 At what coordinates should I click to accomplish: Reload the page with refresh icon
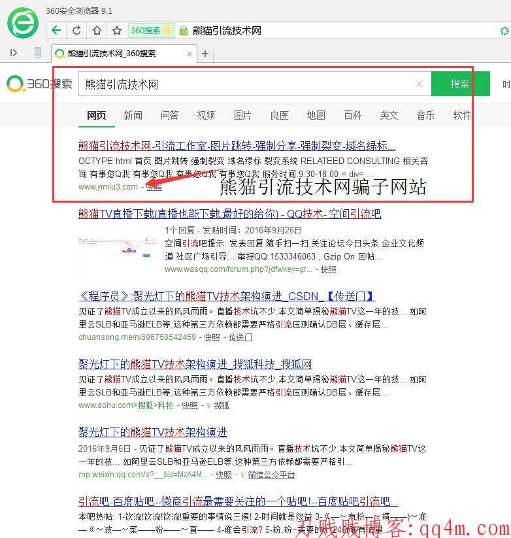pyautogui.click(x=76, y=31)
